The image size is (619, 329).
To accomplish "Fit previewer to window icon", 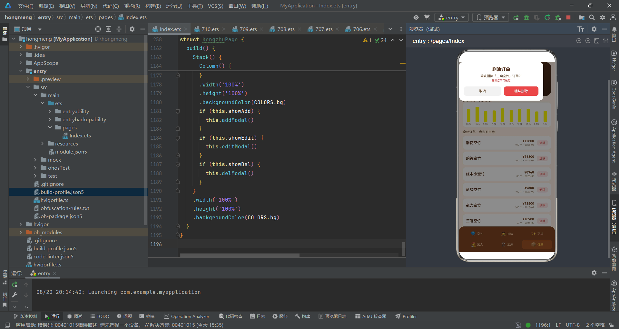I will [597, 41].
